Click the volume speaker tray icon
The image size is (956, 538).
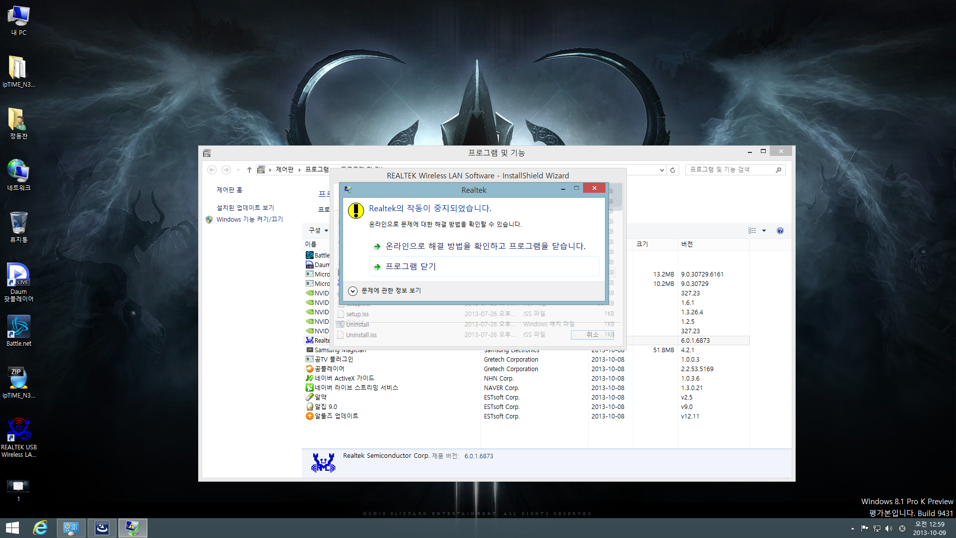[x=889, y=529]
